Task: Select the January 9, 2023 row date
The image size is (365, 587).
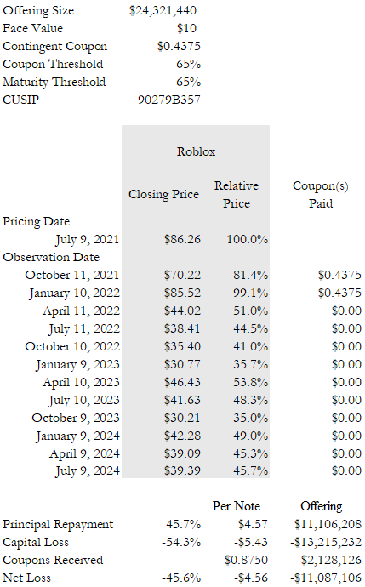Action: (x=77, y=364)
